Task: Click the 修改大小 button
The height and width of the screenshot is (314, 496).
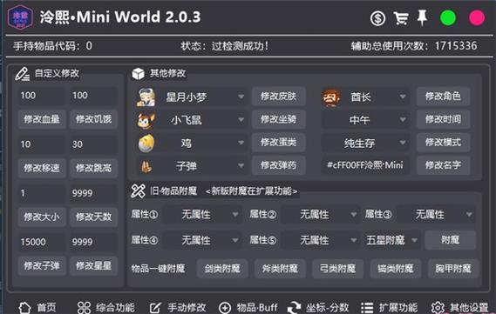Action: point(42,217)
